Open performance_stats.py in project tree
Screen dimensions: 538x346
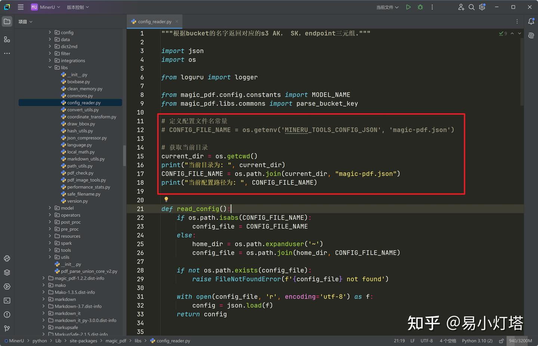(89, 187)
